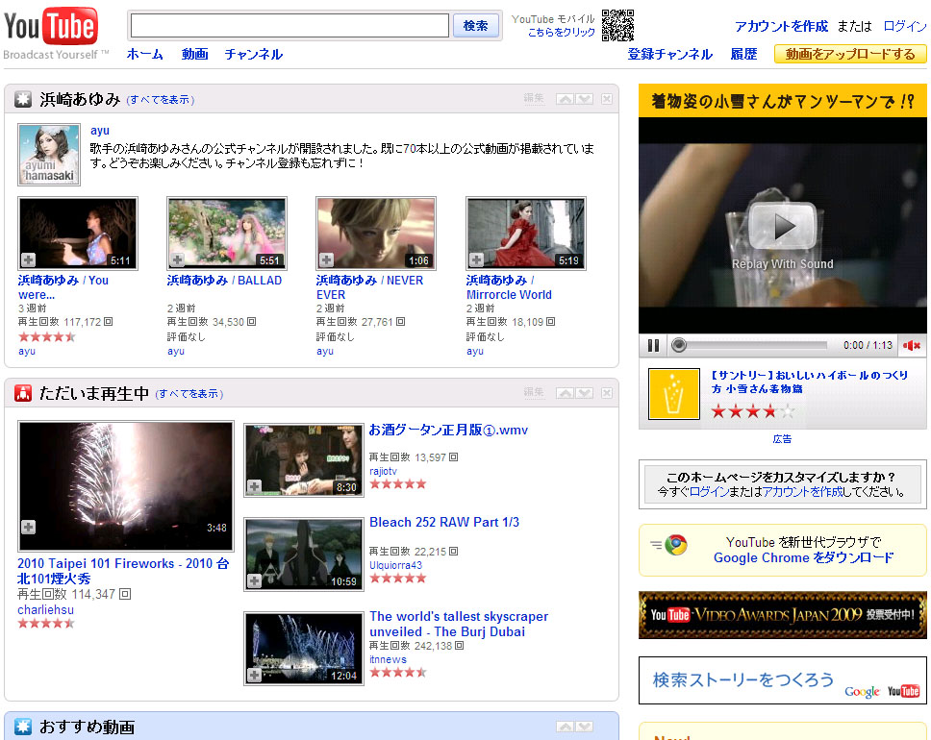This screenshot has height=740, width=931.
Task: Open Bleach 252 RAW Part 1/3 title
Action: [444, 522]
